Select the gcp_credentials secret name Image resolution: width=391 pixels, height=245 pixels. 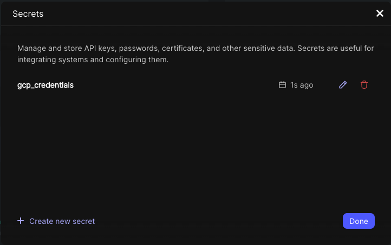[45, 85]
